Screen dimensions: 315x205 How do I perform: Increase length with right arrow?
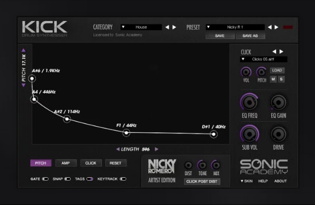[157, 149]
